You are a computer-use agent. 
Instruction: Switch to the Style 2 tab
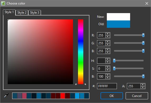click(x=22, y=13)
